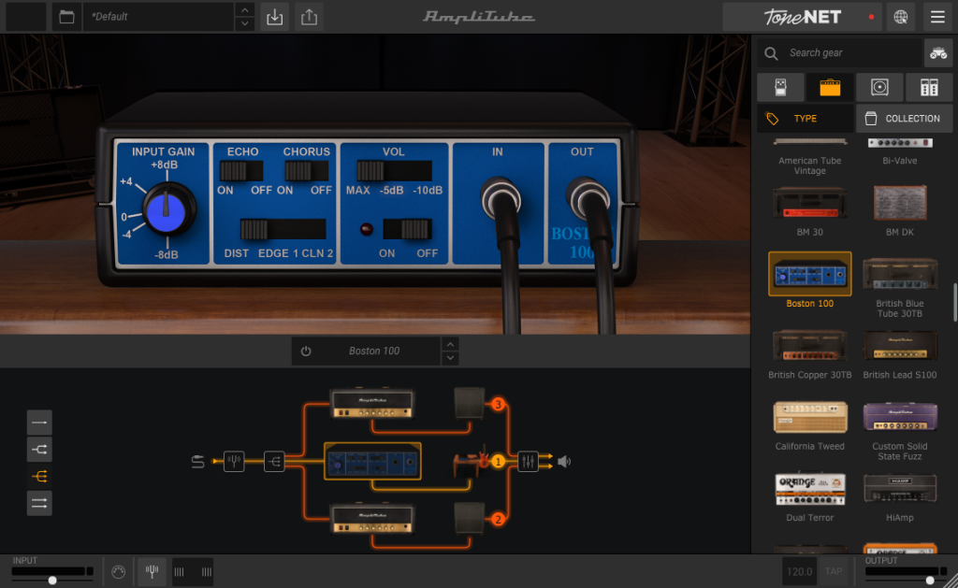This screenshot has width=958, height=588.
Task: Show rack effects gear category
Action: point(929,87)
